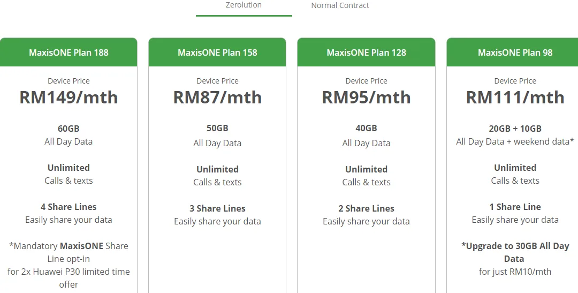This screenshot has width=578, height=293.
Task: Pick the MaxisONE Plan 98 header
Action: (x=515, y=52)
